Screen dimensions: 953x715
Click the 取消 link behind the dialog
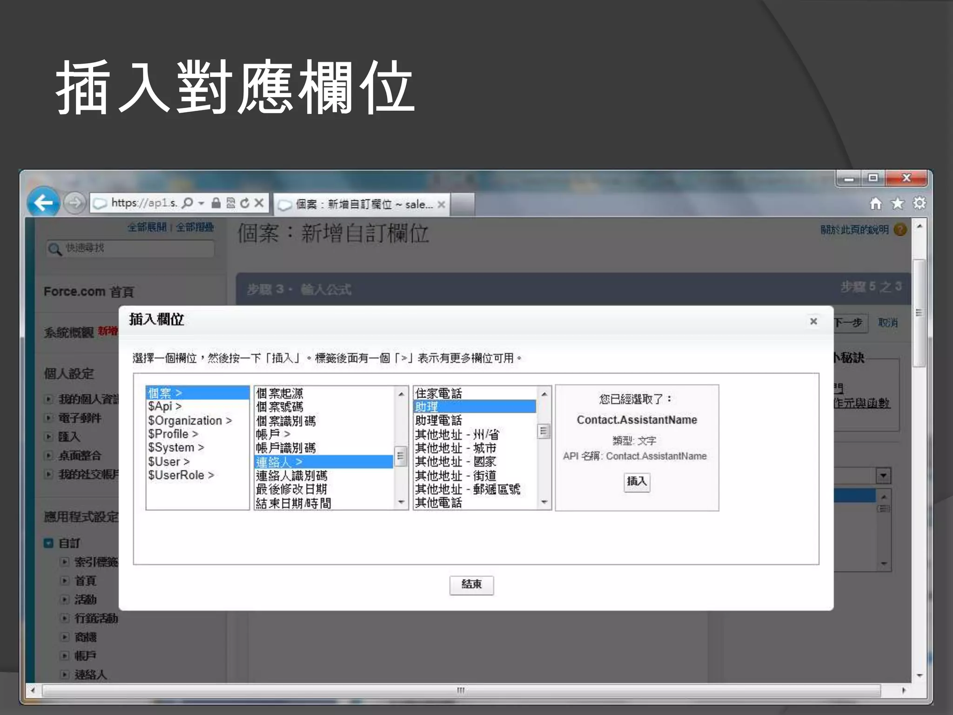888,322
